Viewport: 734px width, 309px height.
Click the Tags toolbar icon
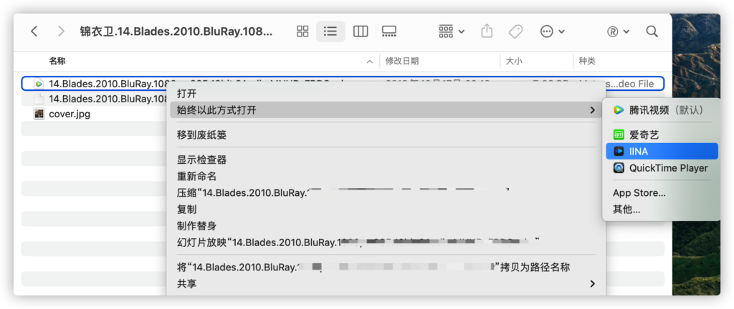coord(515,31)
